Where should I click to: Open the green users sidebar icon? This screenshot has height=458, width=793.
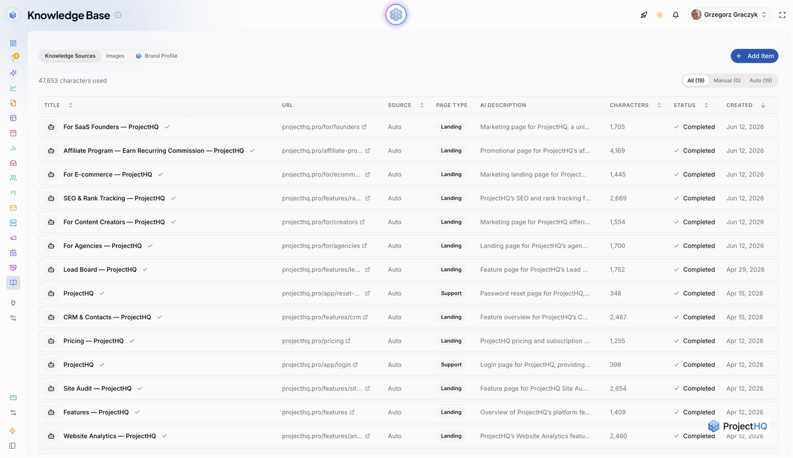13,178
